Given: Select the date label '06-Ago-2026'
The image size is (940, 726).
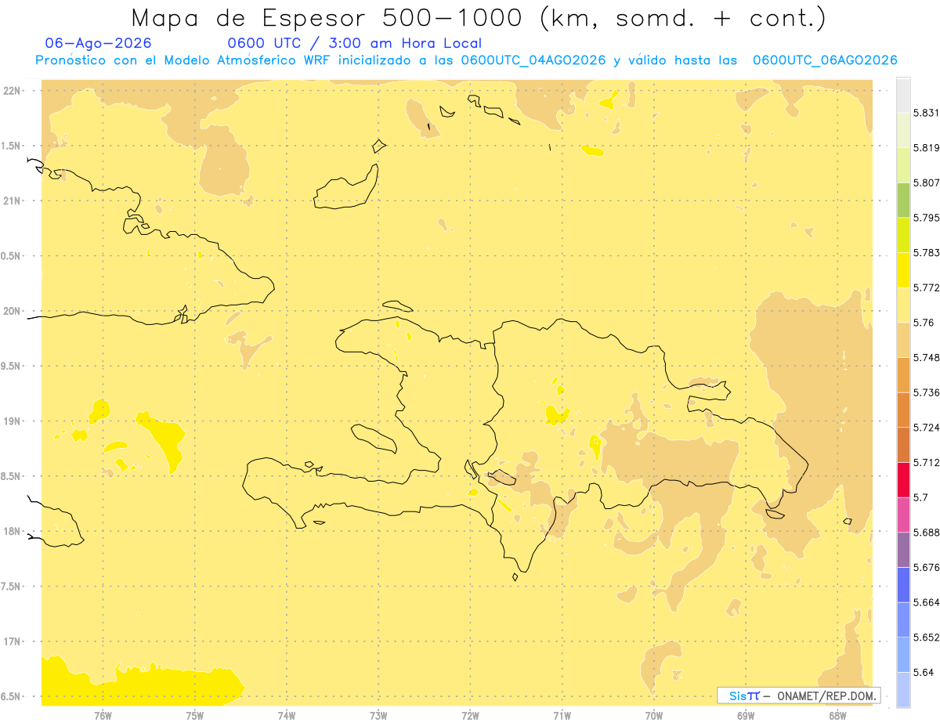Looking at the screenshot, I should (99, 43).
